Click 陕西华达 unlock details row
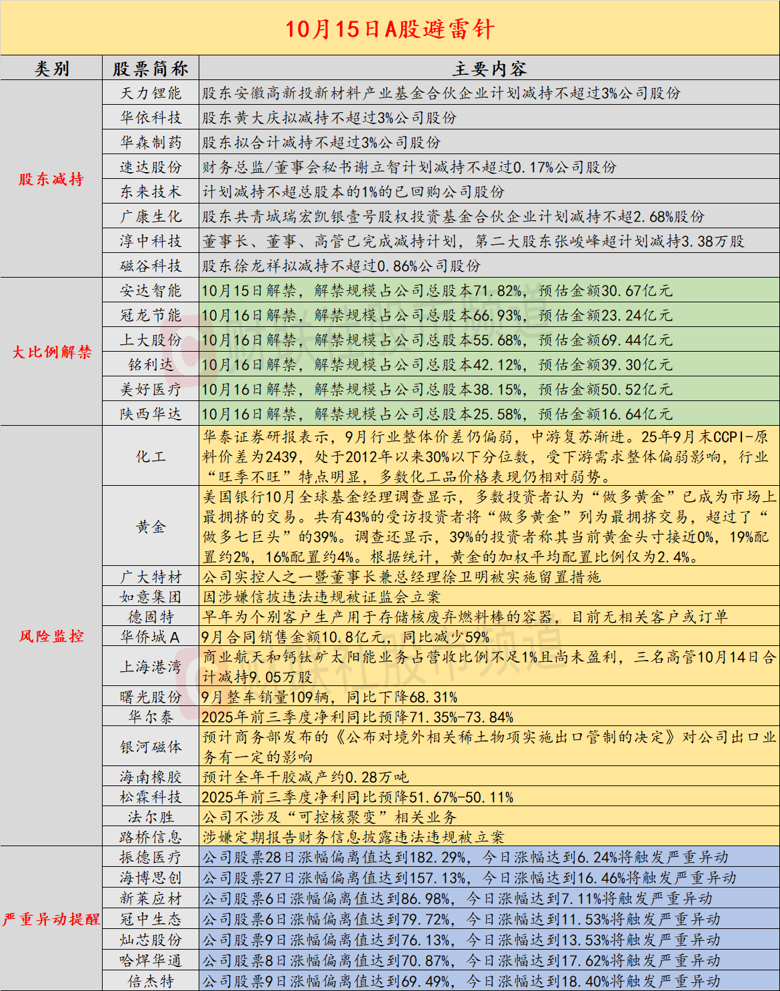The height and width of the screenshot is (991, 780). [x=489, y=414]
